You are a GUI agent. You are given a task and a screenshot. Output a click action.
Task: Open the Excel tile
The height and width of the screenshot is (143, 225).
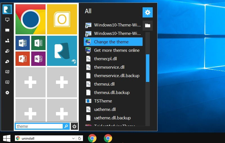point(38,43)
